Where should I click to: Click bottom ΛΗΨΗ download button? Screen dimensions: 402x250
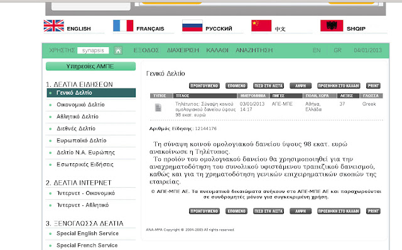point(300,211)
